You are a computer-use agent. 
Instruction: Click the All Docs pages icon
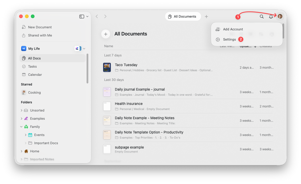(24, 58)
